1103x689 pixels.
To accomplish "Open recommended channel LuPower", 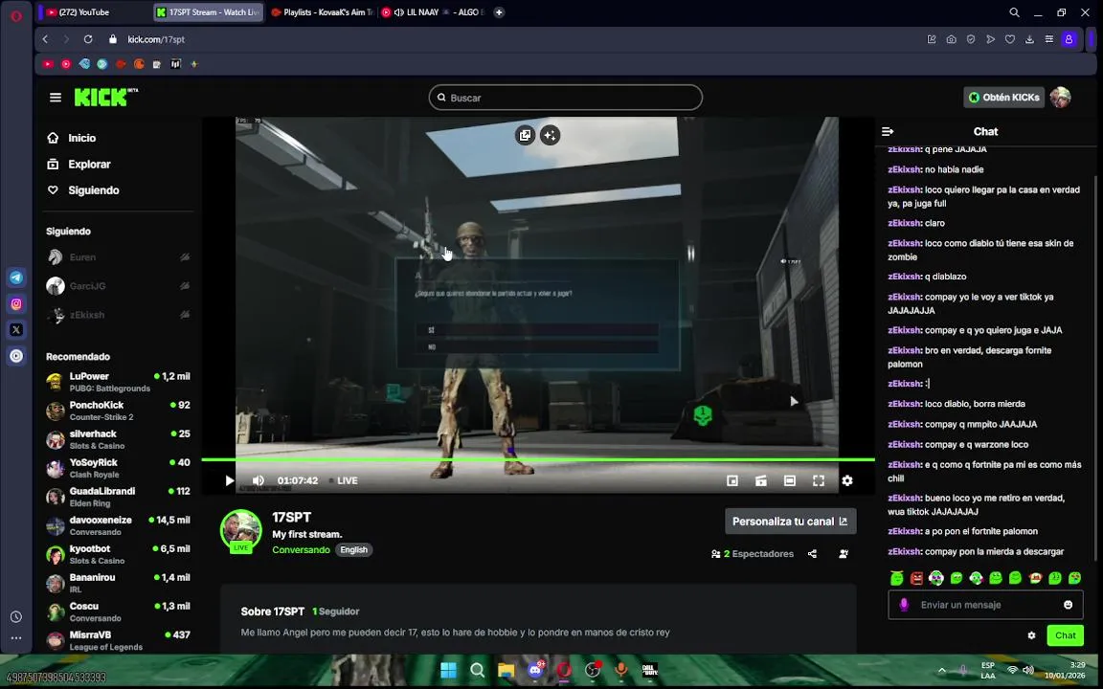I will point(118,382).
